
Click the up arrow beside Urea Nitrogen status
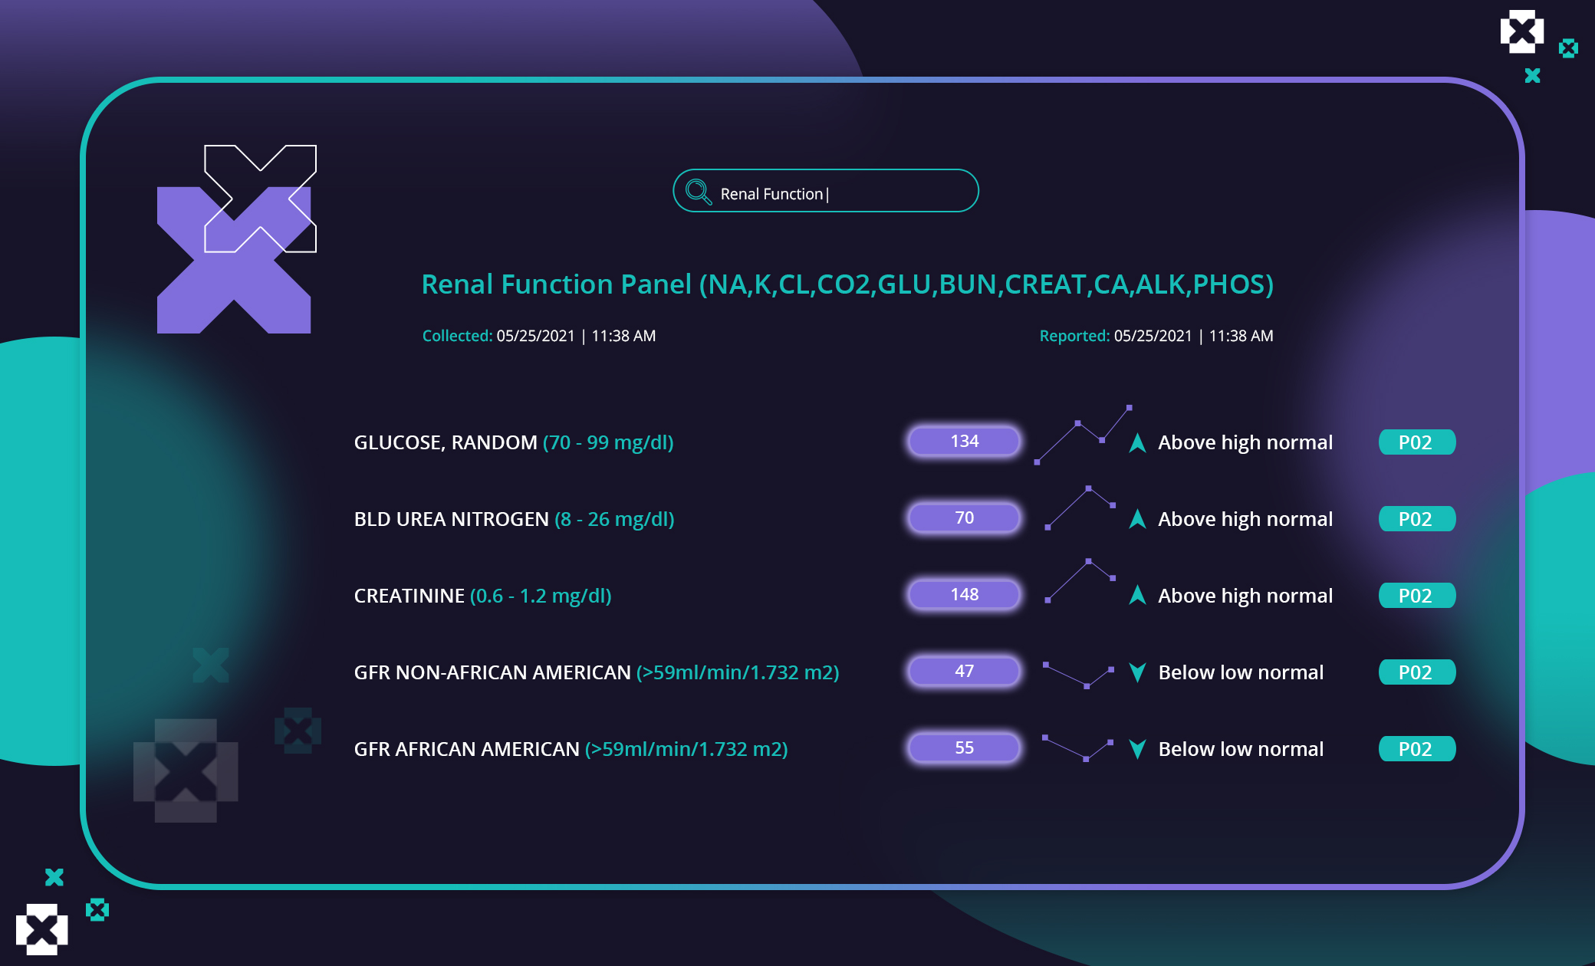click(x=1137, y=519)
